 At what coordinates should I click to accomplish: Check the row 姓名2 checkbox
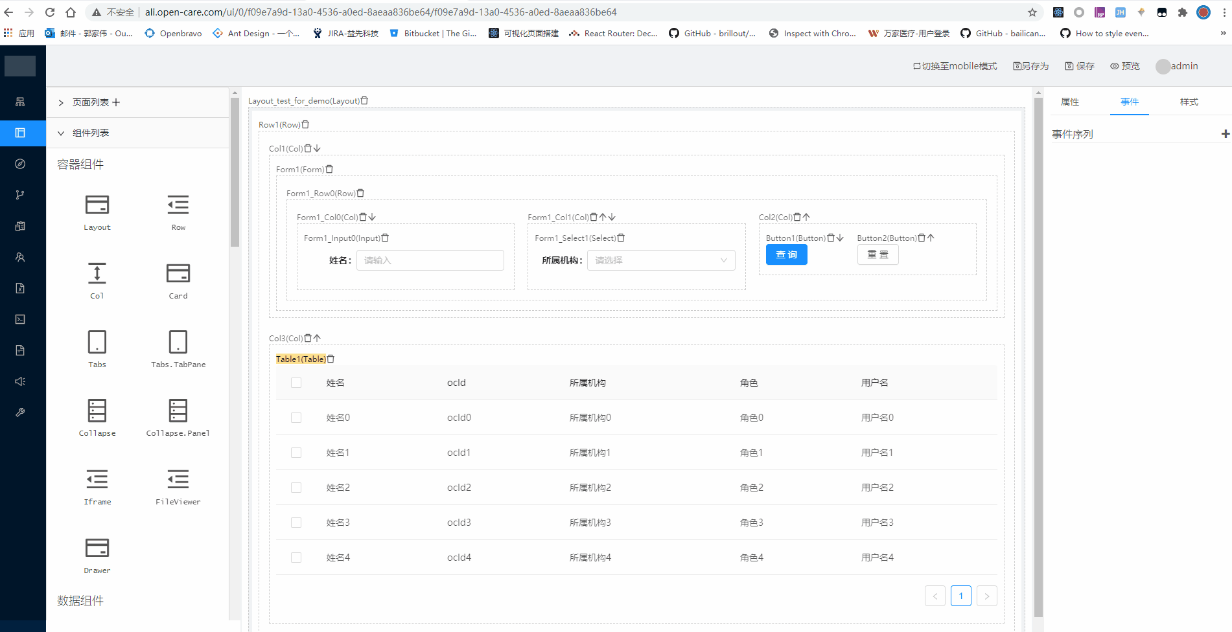(296, 488)
